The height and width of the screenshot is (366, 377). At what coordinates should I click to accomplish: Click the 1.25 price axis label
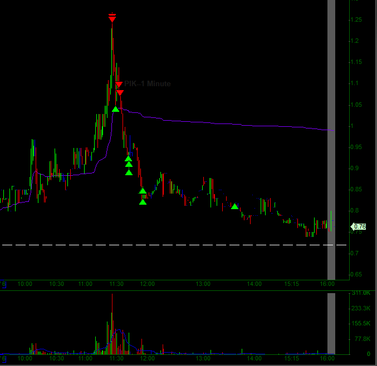coord(356,19)
